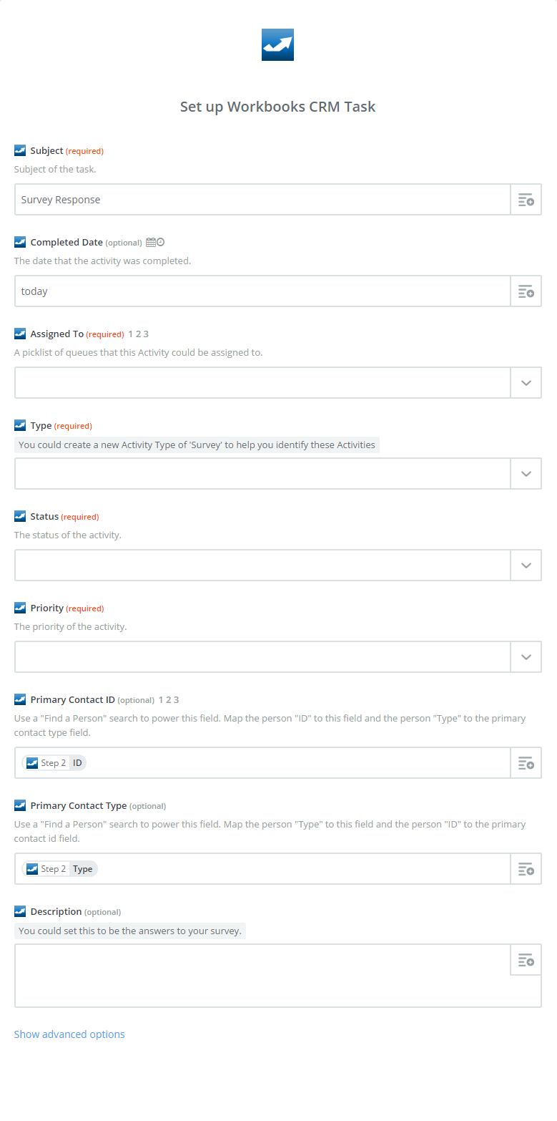
Task: Click 'The status of the activity.' text
Action: 68,535
